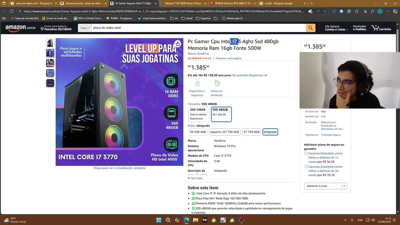
Task: Switch to Radeon RX 5000 Series tab
Action: click(x=183, y=3)
